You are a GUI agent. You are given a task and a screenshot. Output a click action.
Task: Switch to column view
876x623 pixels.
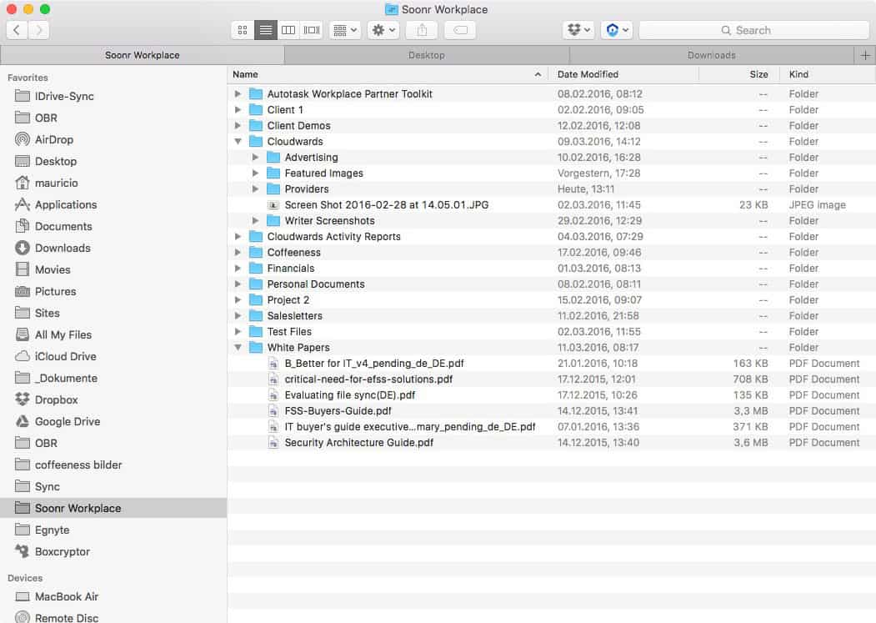[288, 30]
